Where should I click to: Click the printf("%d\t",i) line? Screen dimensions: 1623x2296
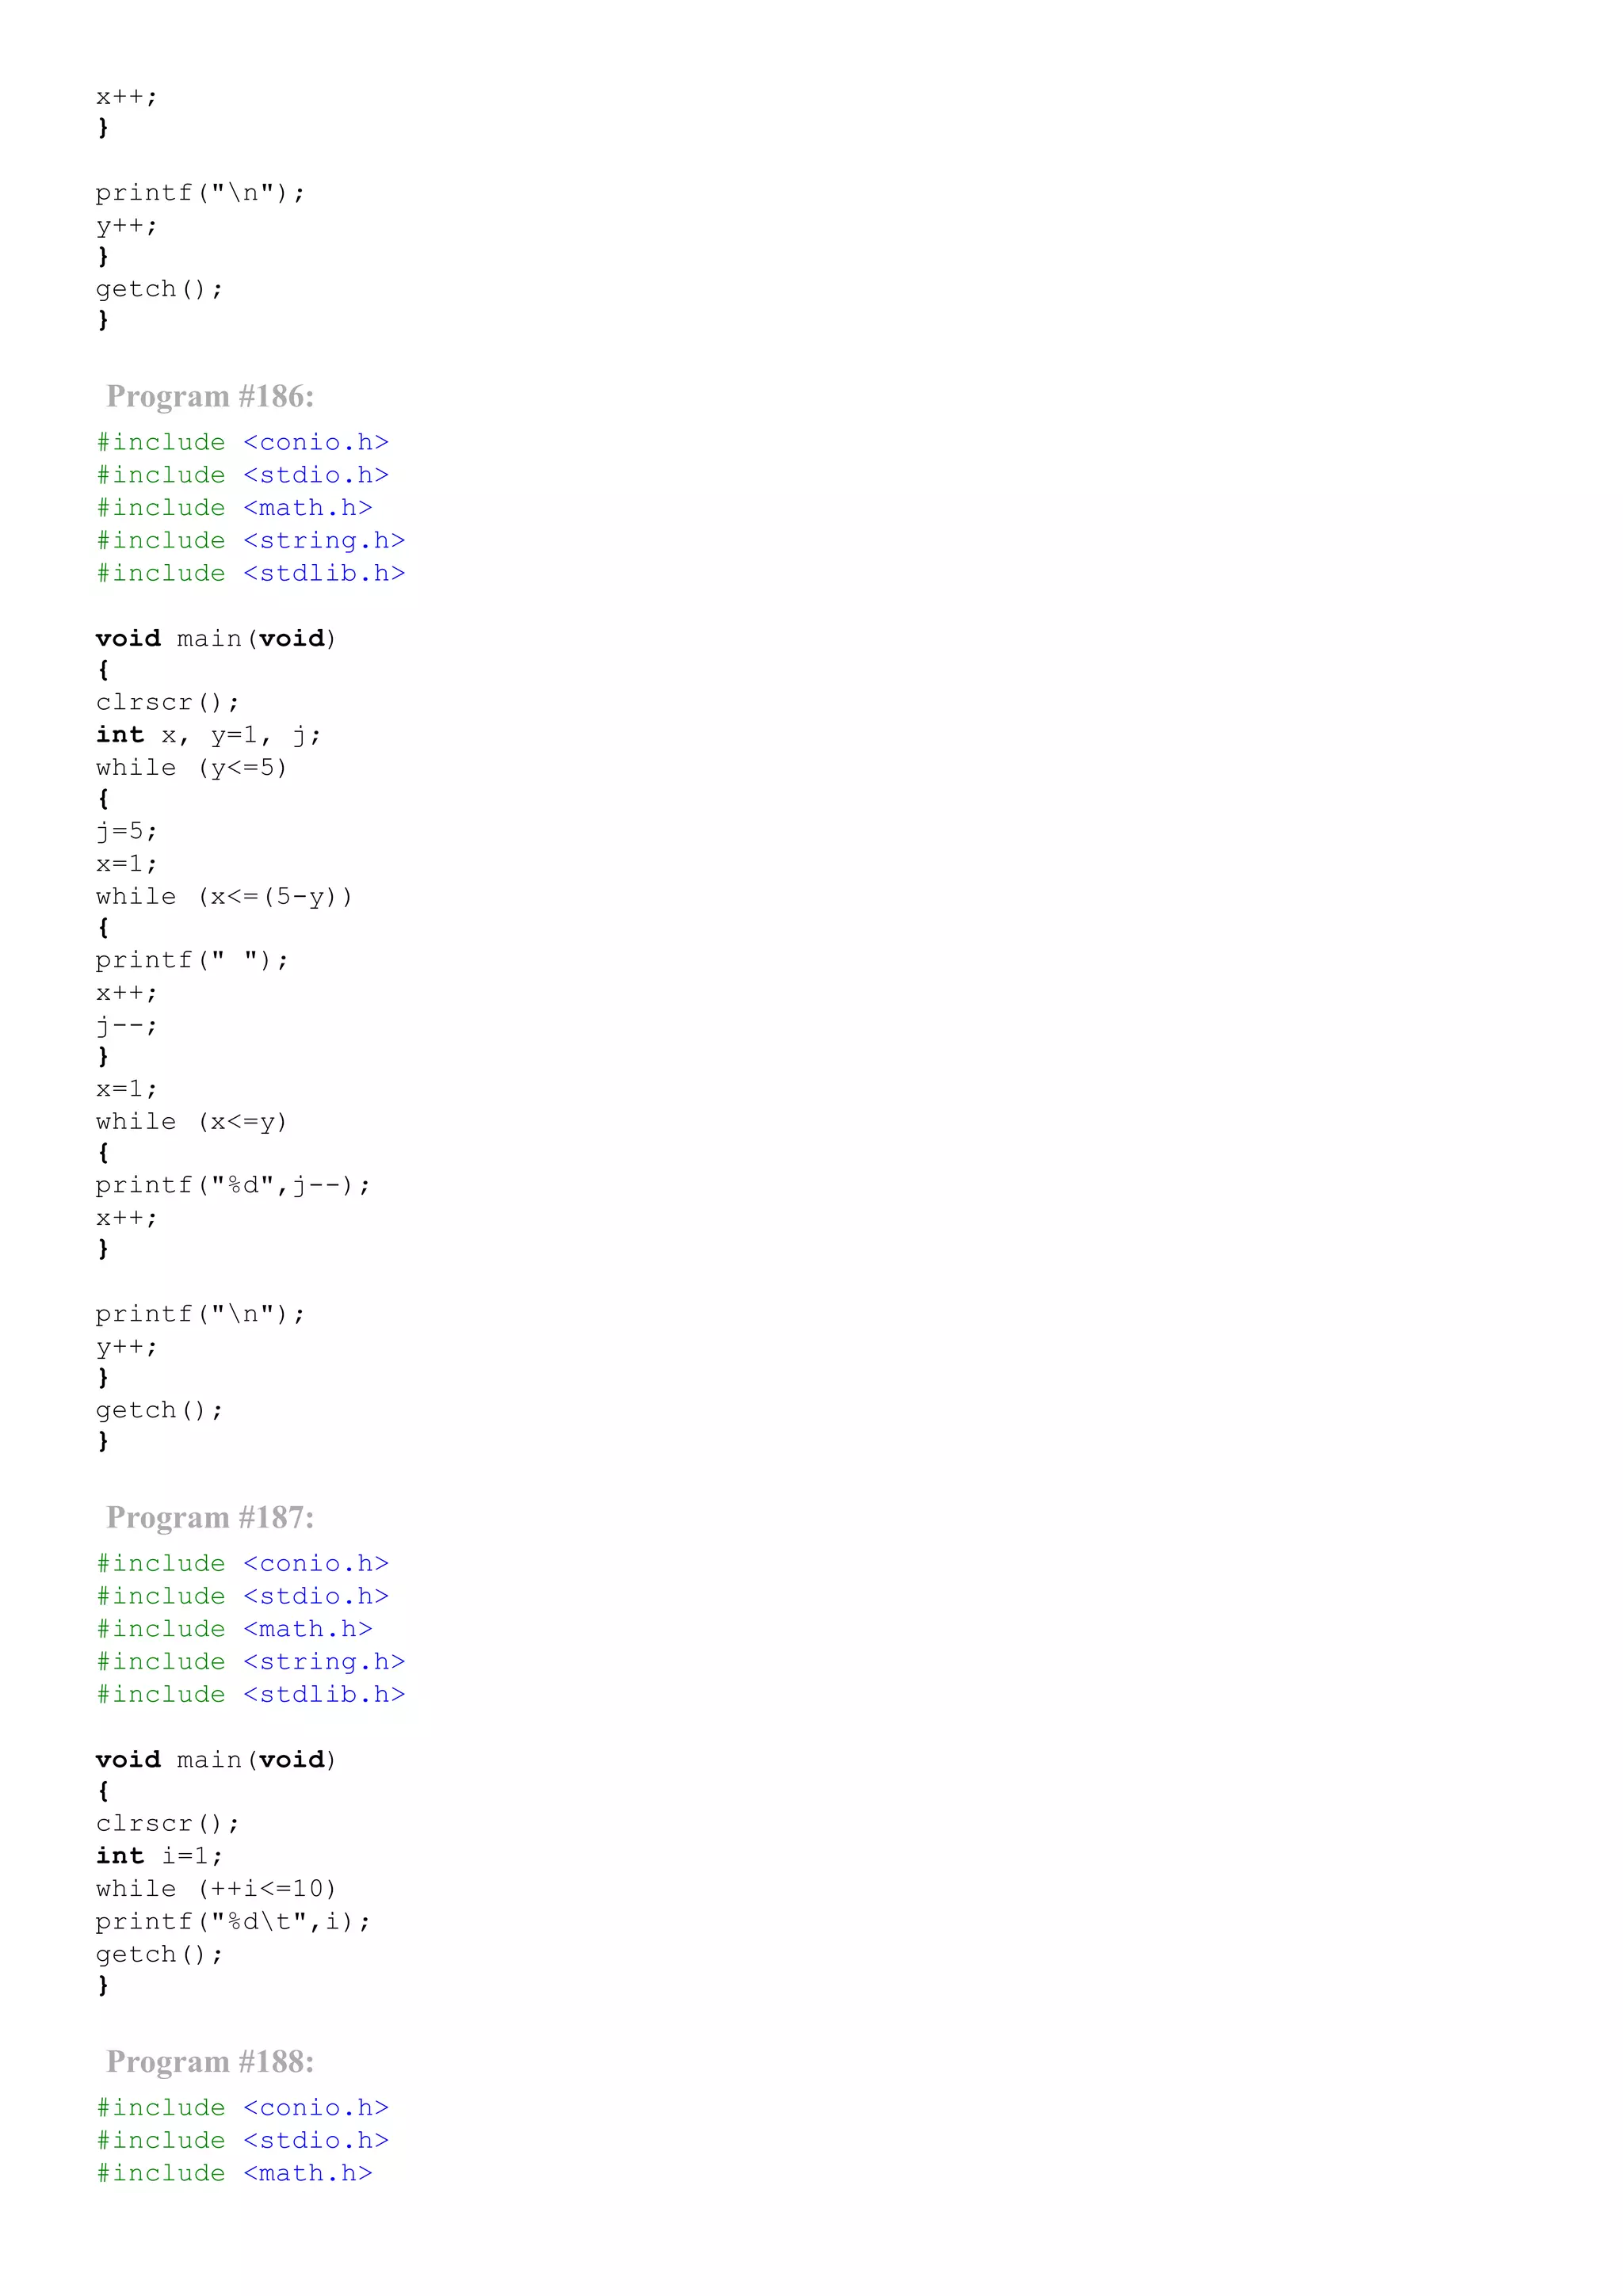pyautogui.click(x=233, y=1922)
